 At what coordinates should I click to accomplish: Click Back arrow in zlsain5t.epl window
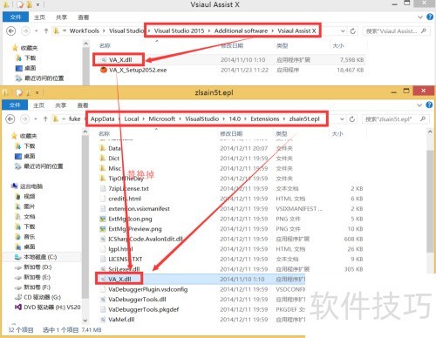(x=10, y=118)
